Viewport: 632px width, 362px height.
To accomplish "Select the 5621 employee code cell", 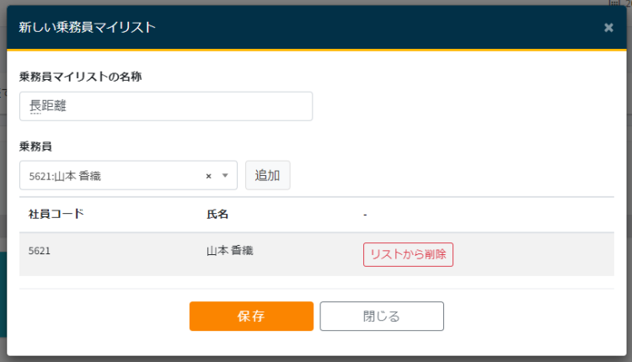I will pyautogui.click(x=40, y=251).
